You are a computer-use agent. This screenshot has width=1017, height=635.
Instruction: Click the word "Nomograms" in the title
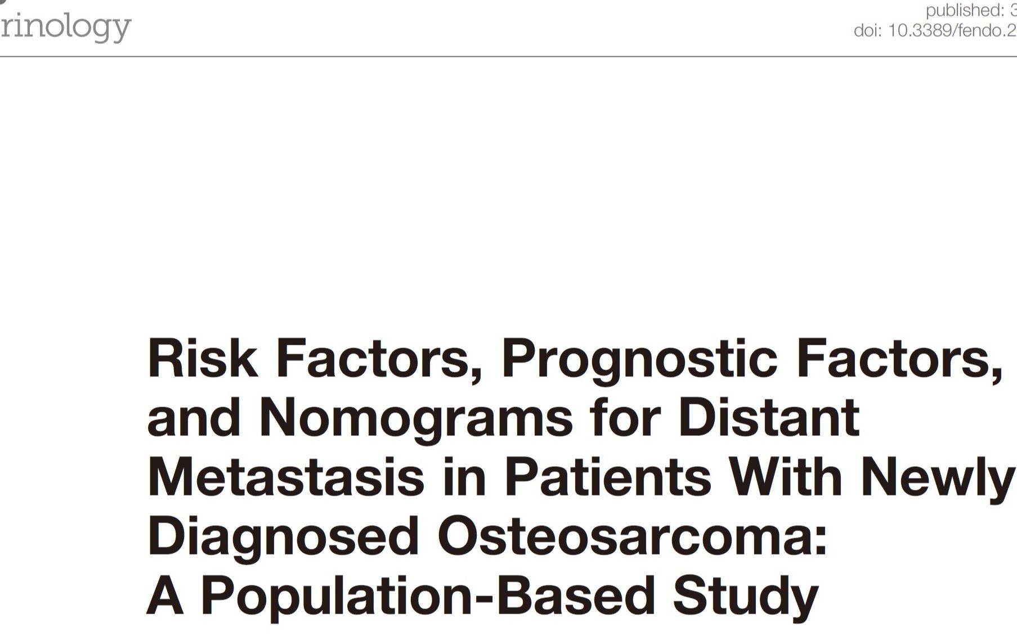(415, 418)
